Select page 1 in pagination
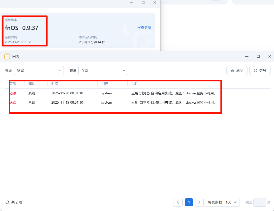The image size is (274, 211). point(189,202)
